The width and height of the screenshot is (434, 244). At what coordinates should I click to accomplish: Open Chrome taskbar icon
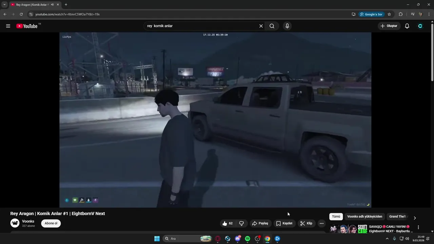click(x=268, y=239)
